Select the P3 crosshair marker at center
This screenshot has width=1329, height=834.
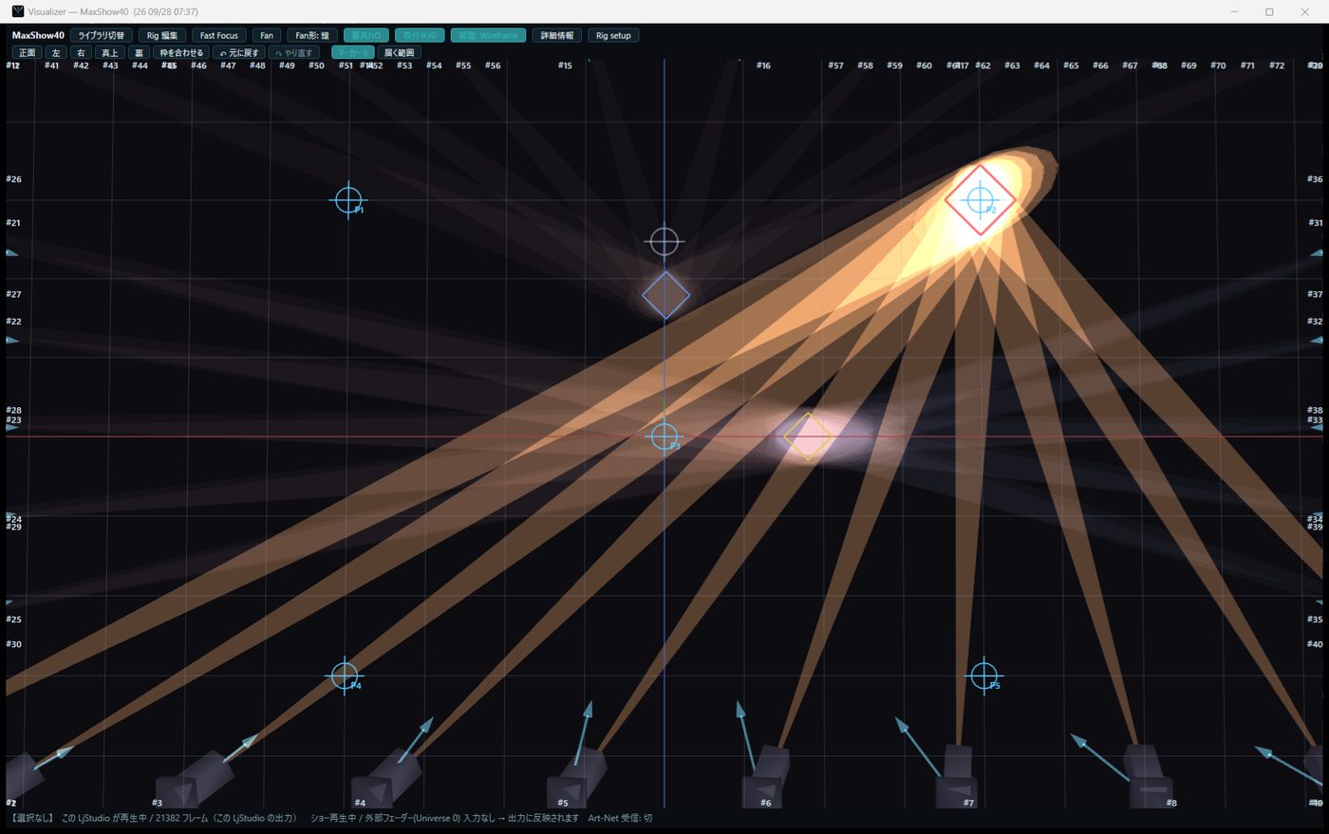pos(664,436)
